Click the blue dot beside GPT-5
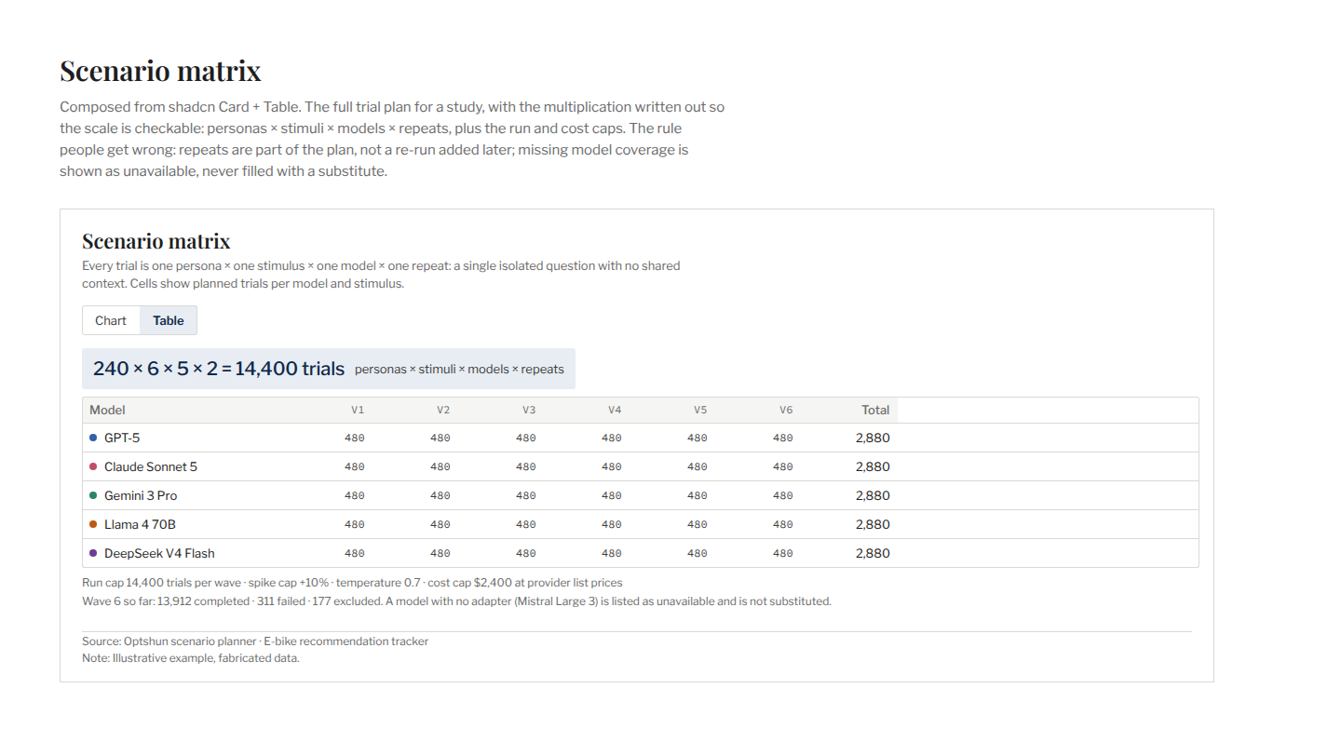The height and width of the screenshot is (742, 1341). pos(93,438)
